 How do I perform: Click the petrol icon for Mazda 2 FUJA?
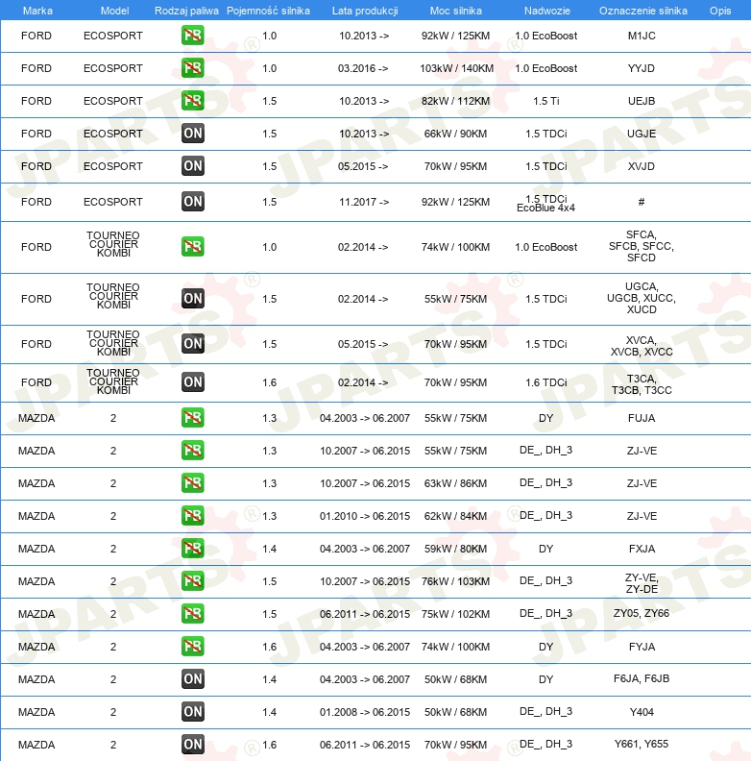click(x=193, y=418)
